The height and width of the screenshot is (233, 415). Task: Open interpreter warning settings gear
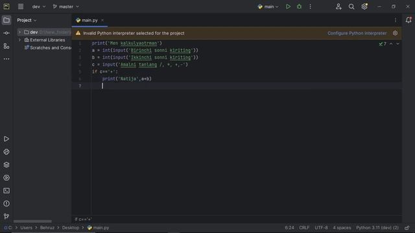[395, 33]
